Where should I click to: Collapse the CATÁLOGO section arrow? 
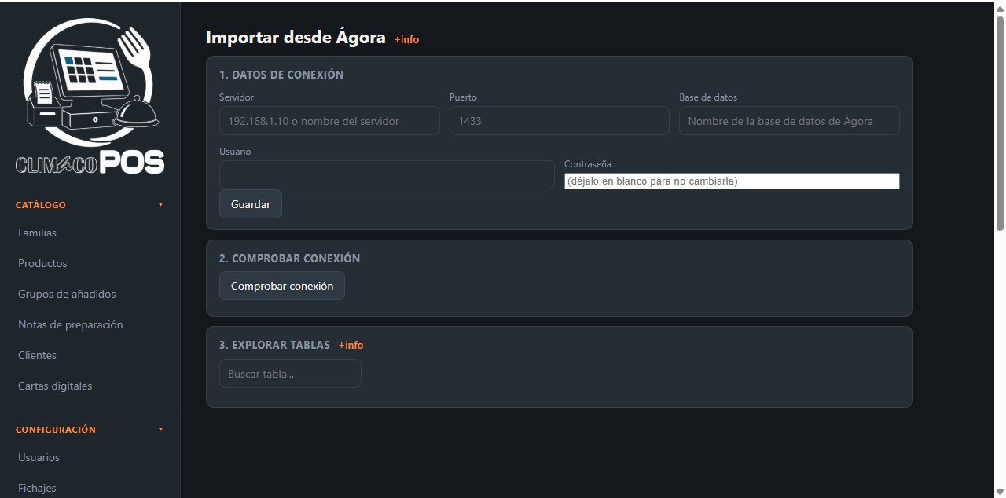160,205
